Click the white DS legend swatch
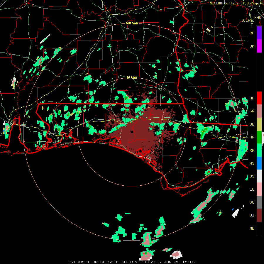The height and width of the screenshot is (264, 264). tap(259, 176)
